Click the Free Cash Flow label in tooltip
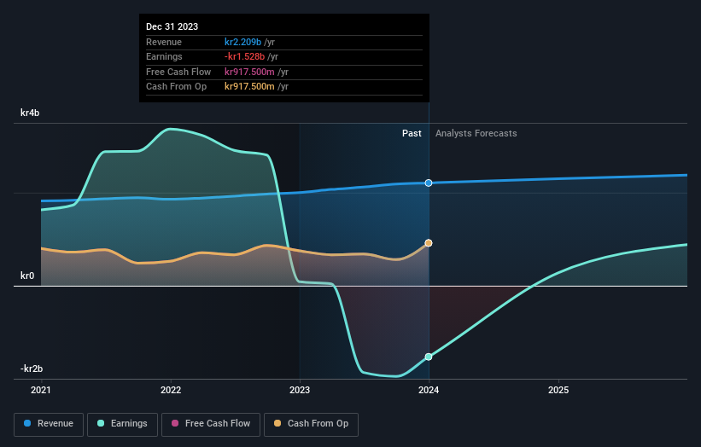Viewport: 701px width, 447px height. tap(178, 72)
